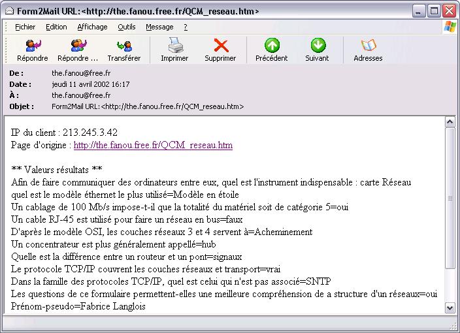Click the line ending with appellé=hub
This screenshot has height=333, width=460.
tap(114, 244)
